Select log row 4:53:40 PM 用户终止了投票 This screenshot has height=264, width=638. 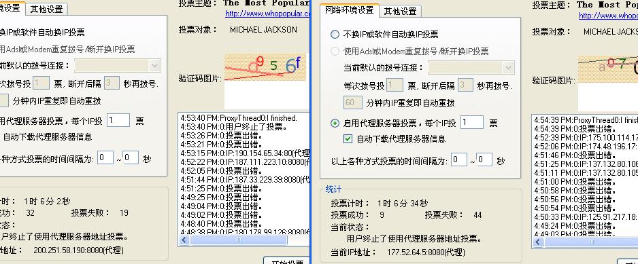(234, 127)
